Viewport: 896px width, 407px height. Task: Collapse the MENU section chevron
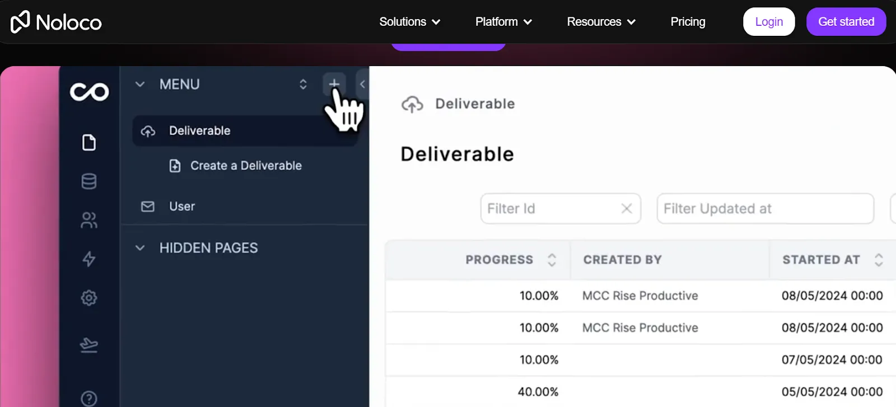(x=139, y=84)
